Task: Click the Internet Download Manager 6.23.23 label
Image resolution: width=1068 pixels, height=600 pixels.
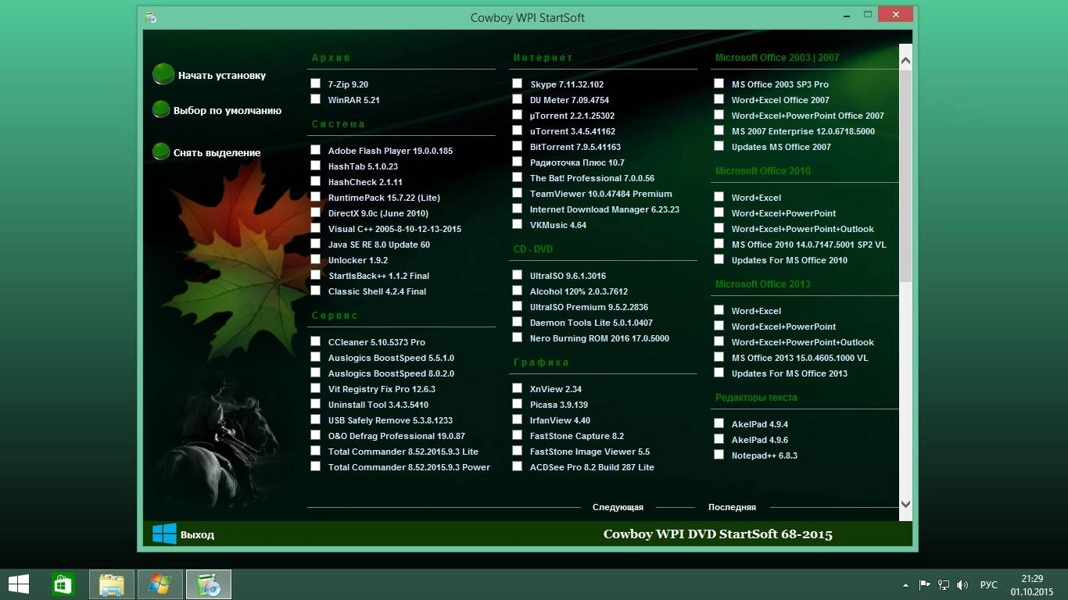Action: (x=604, y=209)
